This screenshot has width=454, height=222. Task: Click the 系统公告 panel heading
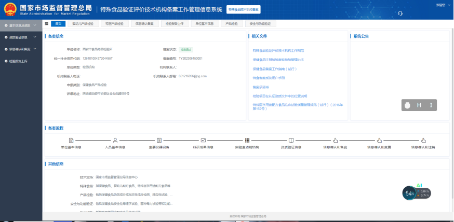[x=361, y=36]
